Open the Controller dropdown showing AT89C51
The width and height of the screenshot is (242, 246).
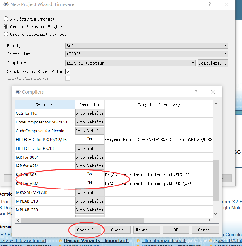click(x=147, y=54)
